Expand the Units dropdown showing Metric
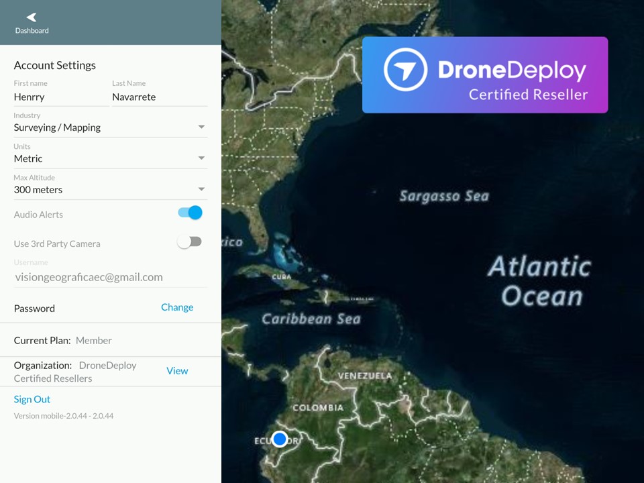This screenshot has width=644, height=483. (111, 158)
